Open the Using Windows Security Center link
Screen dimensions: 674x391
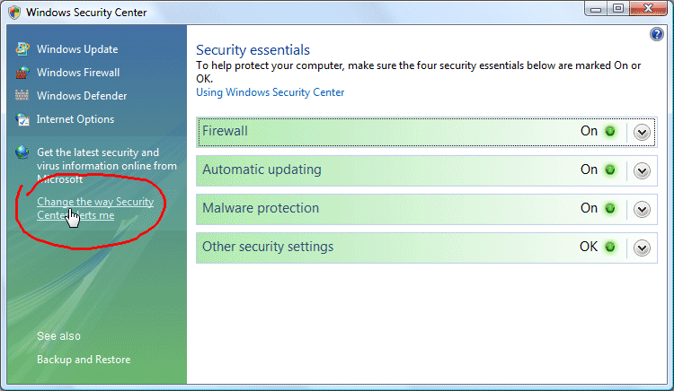pos(270,92)
